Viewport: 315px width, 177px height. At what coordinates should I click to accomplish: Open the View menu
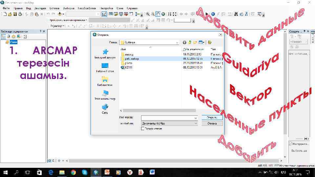(28, 8)
